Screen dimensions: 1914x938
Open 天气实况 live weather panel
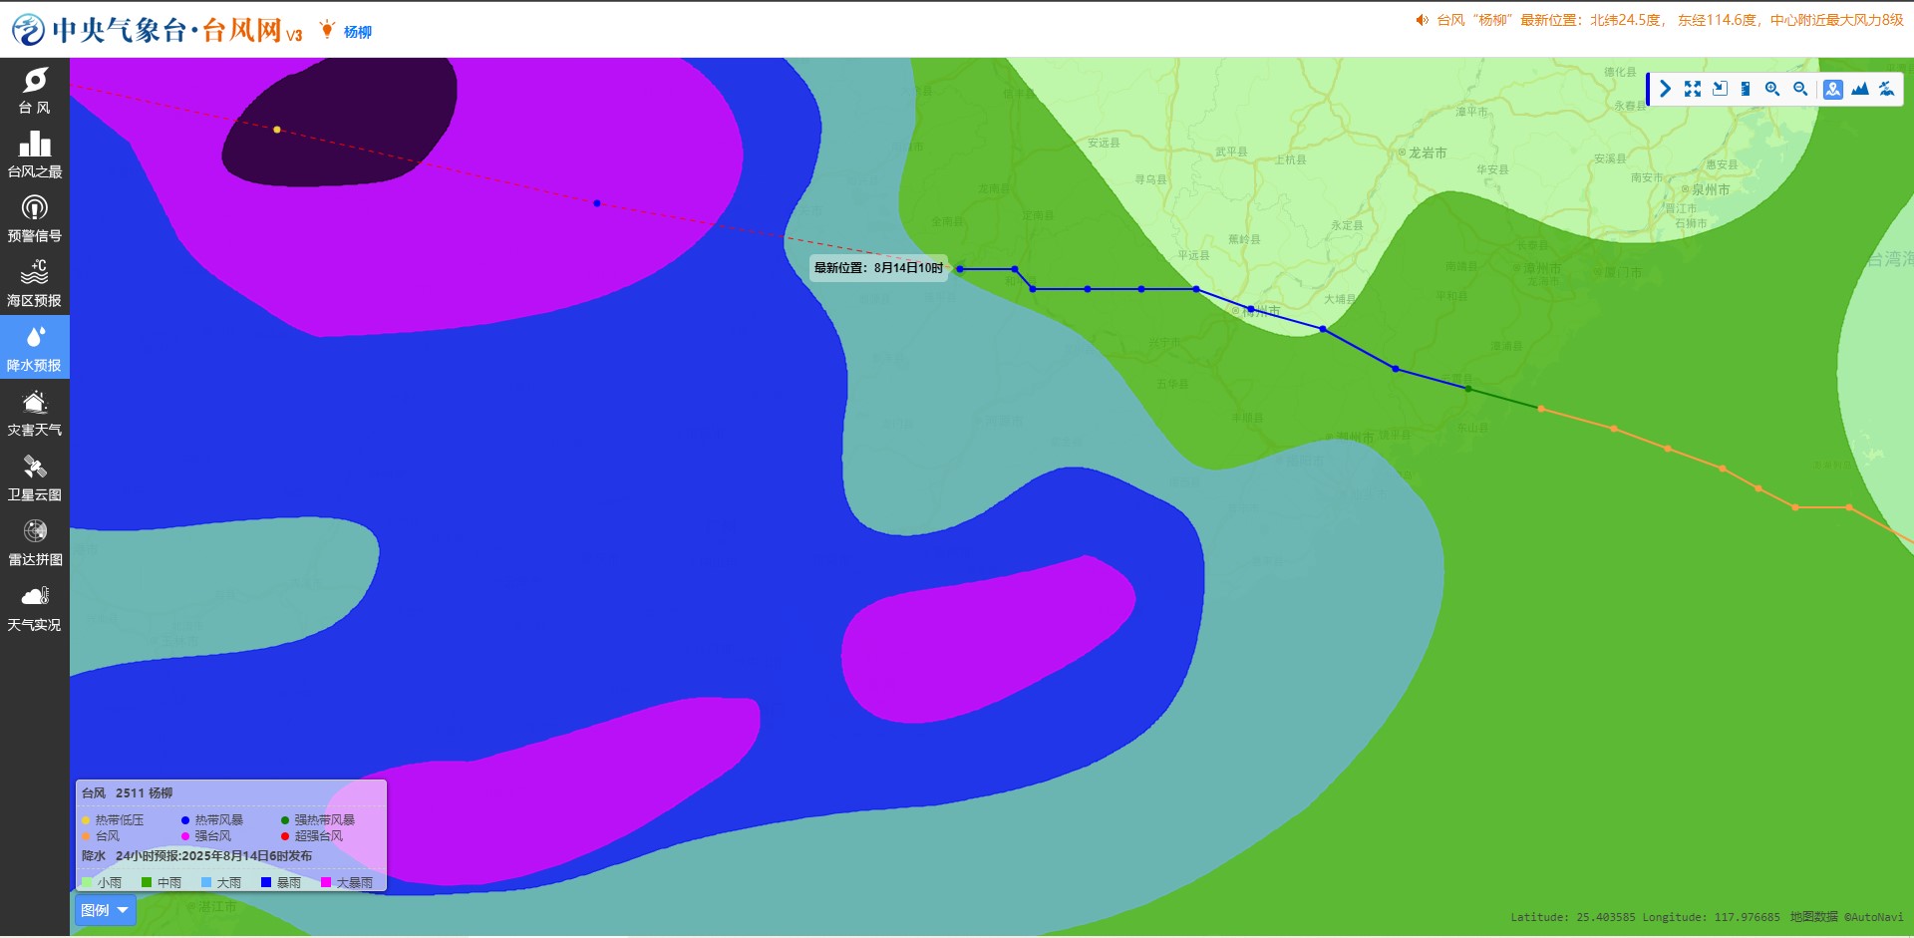click(x=35, y=609)
